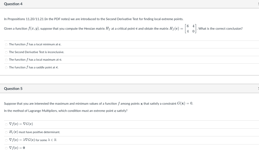Image resolution: width=259 pixels, height=154 pixels.
Task: Click the Question 5 heading
Action: point(13,88)
